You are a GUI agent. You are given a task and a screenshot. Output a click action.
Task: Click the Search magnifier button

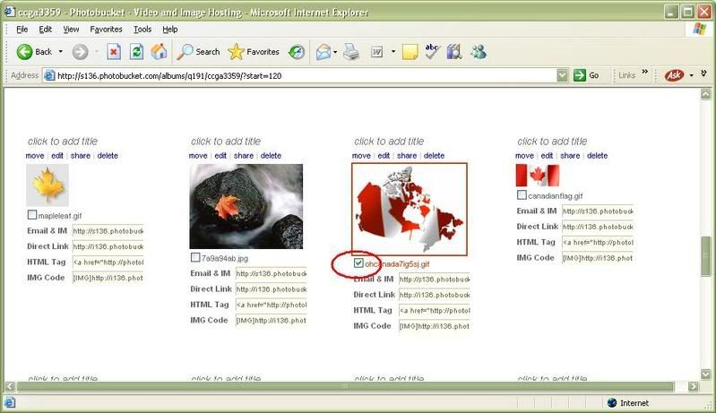198,52
